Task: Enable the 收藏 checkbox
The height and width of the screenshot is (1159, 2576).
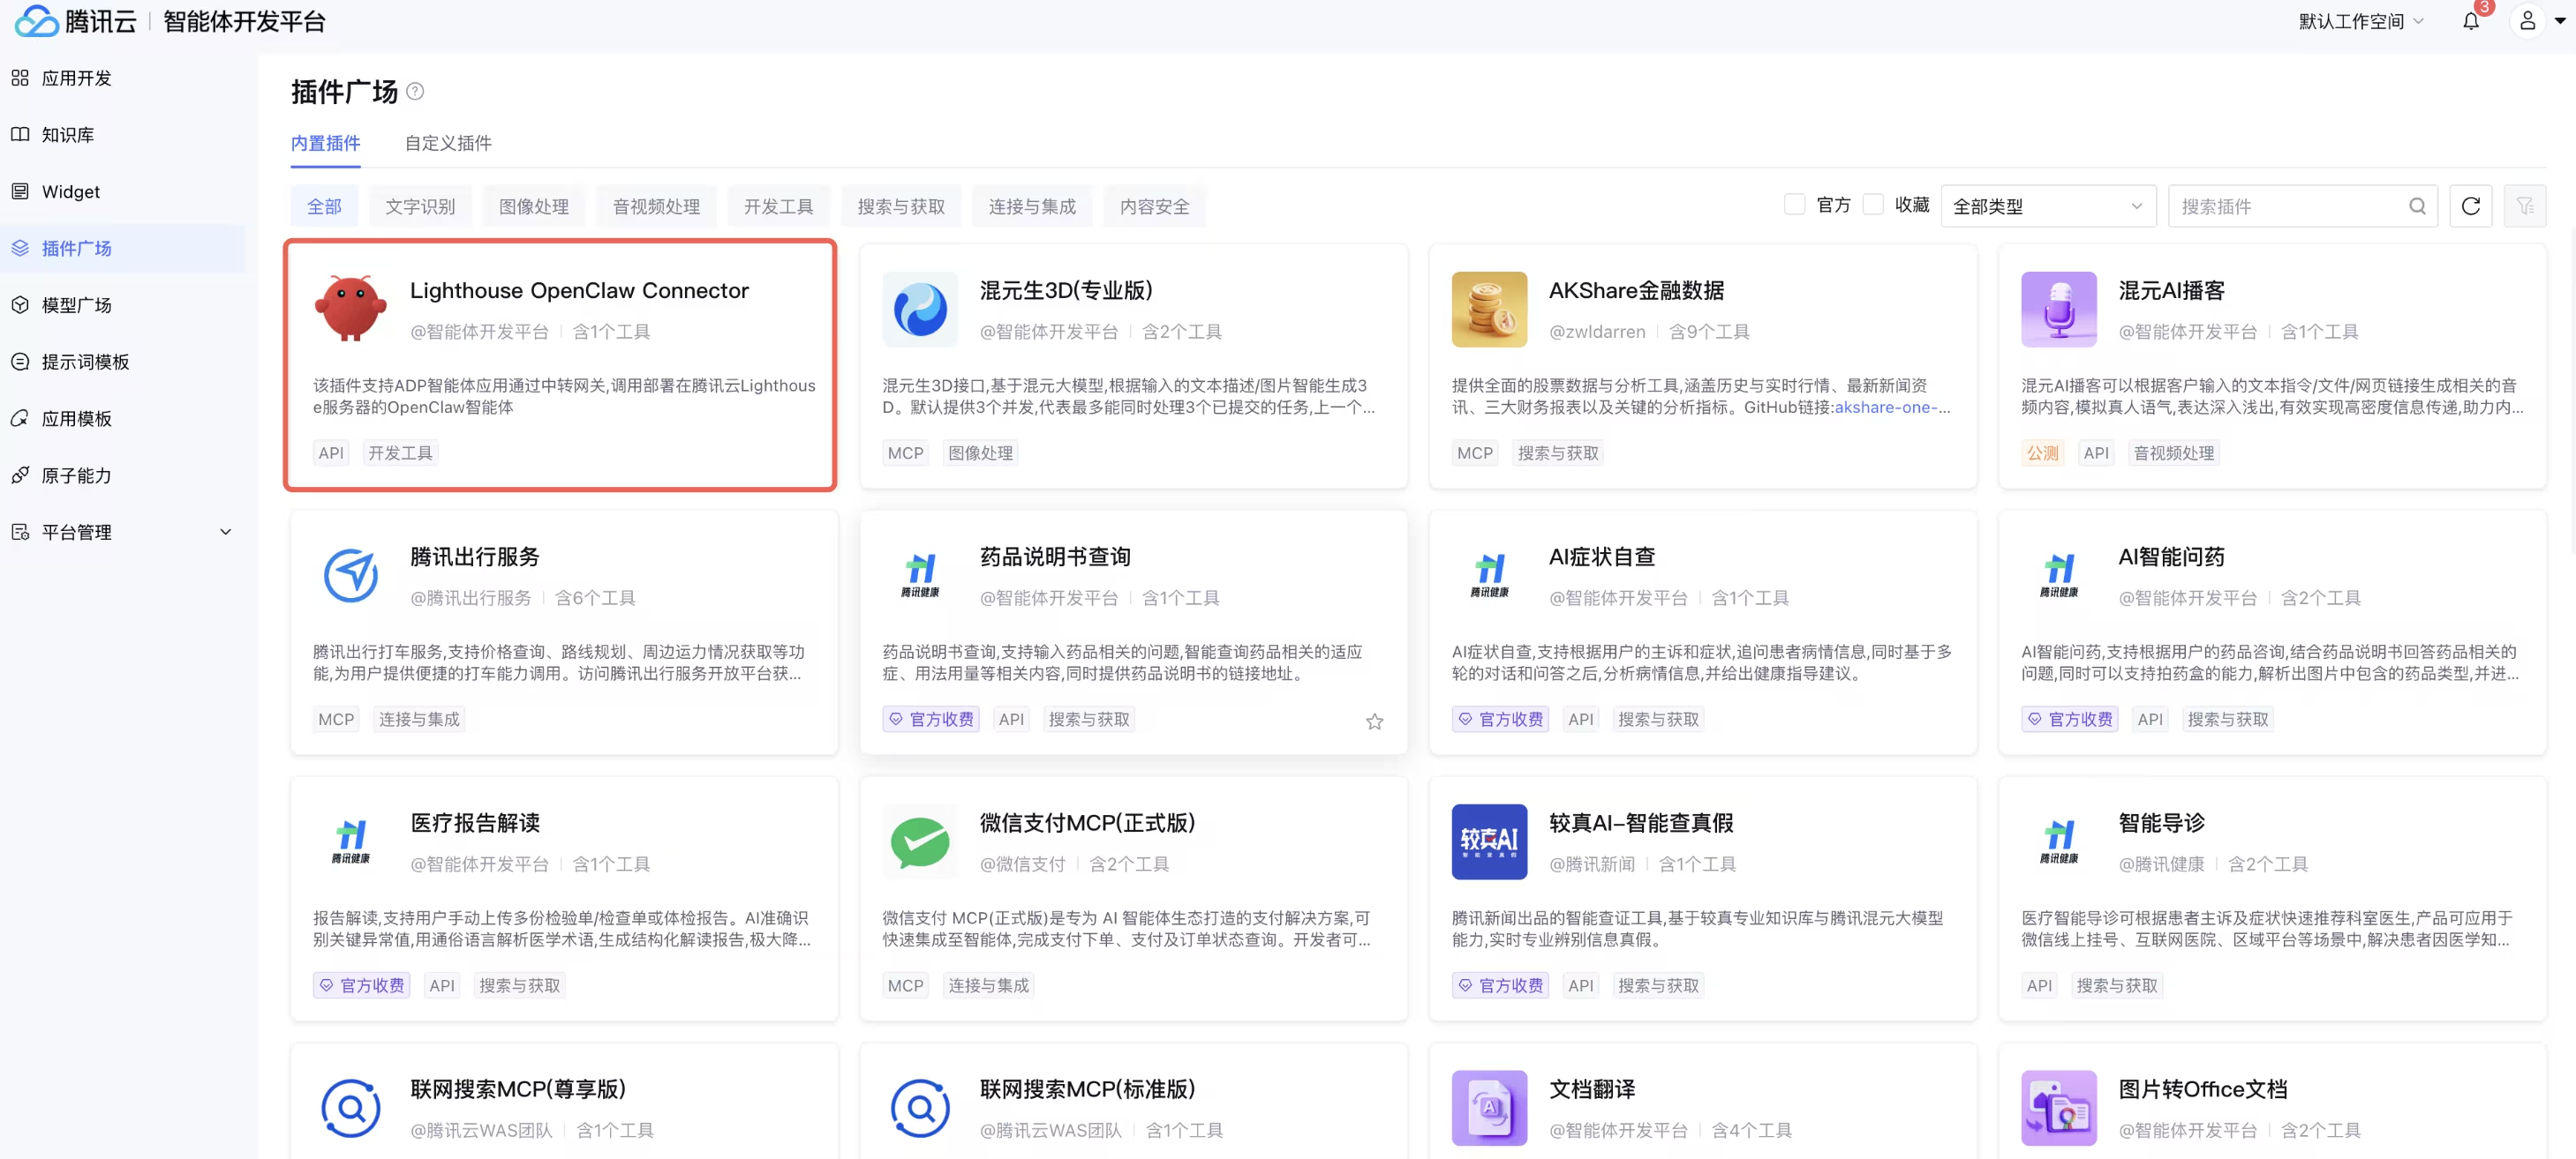Action: (1873, 205)
